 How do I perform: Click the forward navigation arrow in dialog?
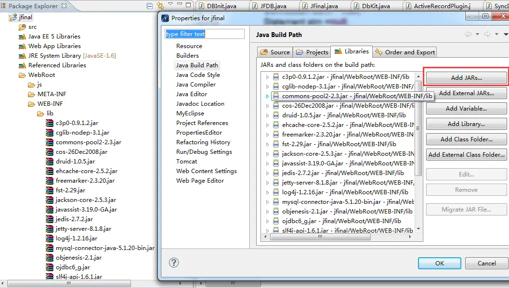point(487,34)
